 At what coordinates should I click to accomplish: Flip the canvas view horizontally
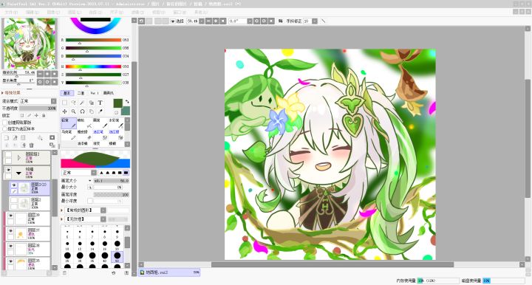[280, 21]
